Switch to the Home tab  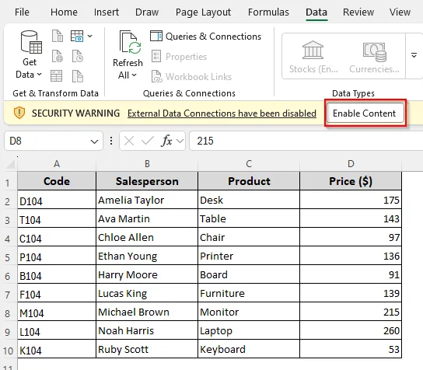(64, 12)
